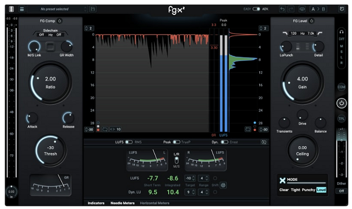The height and width of the screenshot is (209, 352).
Task: Open the manual book icon at top right
Action: point(342,9)
